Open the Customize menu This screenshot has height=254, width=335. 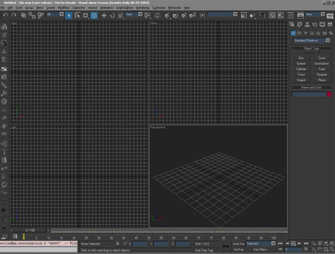pyautogui.click(x=159, y=7)
